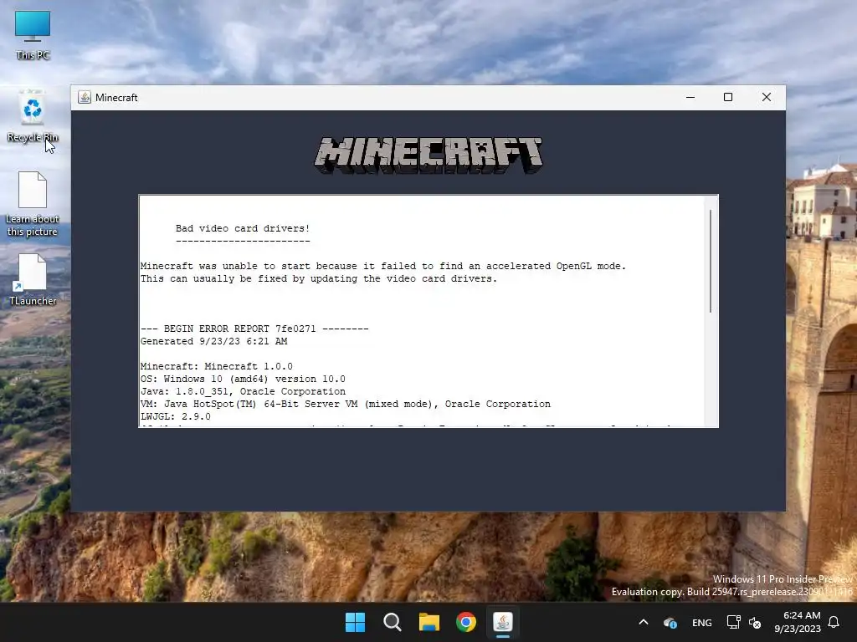
Task: Click line "Minecraft was unable to start"
Action: click(382, 266)
